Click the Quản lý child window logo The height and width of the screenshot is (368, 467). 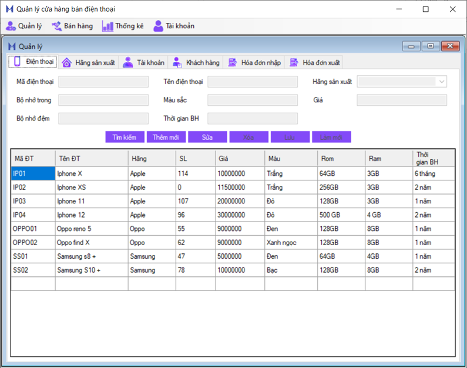(12, 46)
